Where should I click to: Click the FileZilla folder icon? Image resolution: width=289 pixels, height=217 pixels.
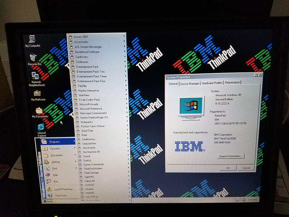coord(74,86)
